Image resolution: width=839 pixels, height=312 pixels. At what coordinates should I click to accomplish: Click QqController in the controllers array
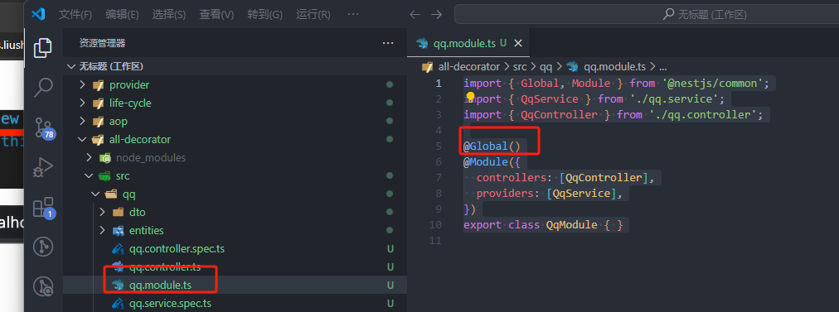(604, 178)
